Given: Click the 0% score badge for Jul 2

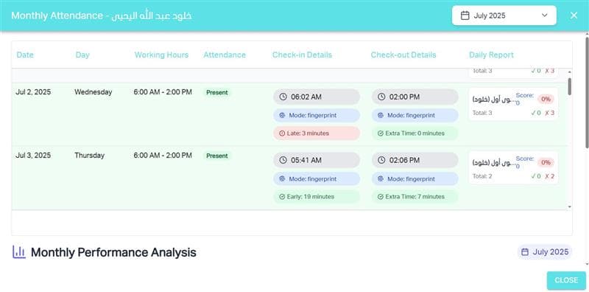Looking at the screenshot, I should [546, 99].
